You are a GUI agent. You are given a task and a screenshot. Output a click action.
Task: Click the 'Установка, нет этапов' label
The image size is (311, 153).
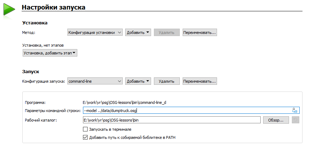click(x=43, y=45)
